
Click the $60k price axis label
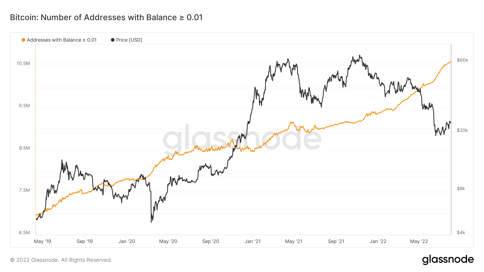(x=462, y=60)
